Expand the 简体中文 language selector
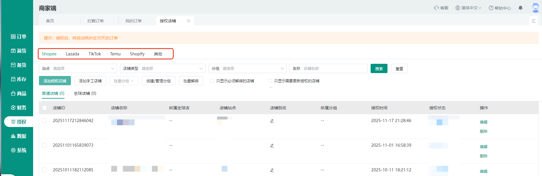 coord(468,8)
